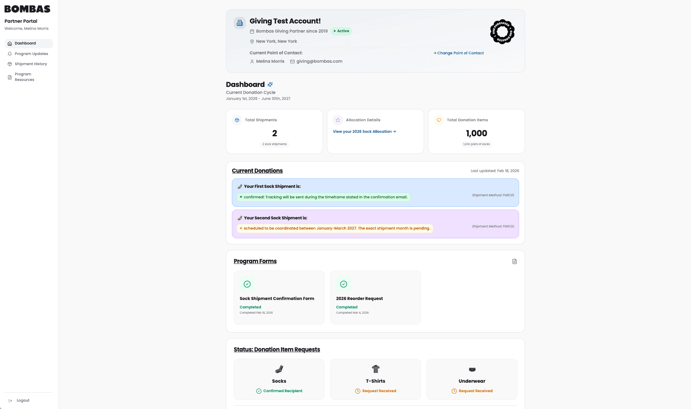The image size is (691, 409).
Task: Click the sock icon in Socks card
Action: click(279, 369)
